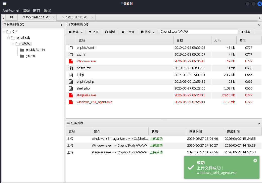The width and height of the screenshot is (262, 183).
Task: Click the path input field
Action: 199,32
